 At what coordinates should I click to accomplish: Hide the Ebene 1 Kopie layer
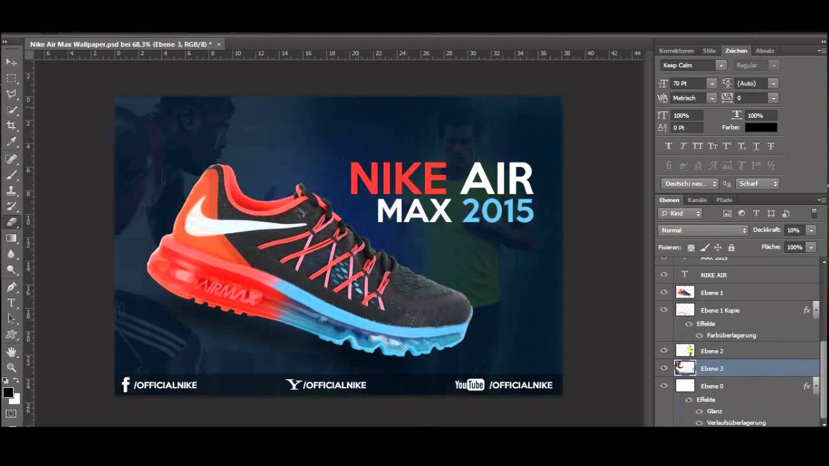664,310
